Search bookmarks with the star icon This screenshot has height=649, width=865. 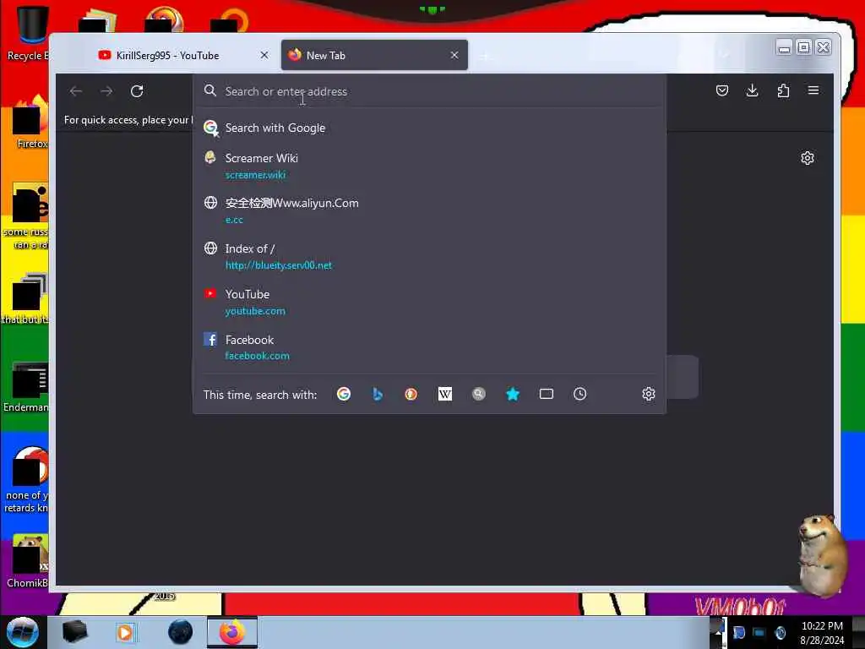point(513,394)
